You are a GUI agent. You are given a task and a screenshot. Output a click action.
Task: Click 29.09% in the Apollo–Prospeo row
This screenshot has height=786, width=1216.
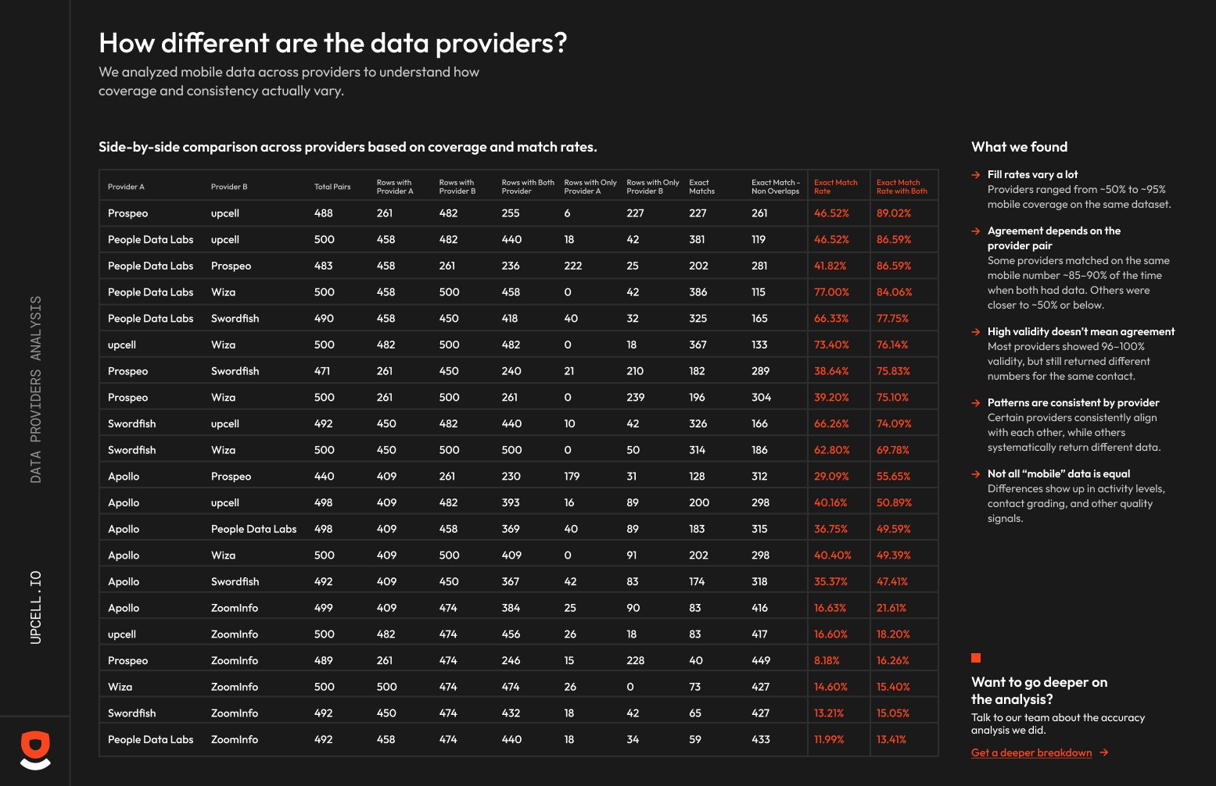coord(831,477)
